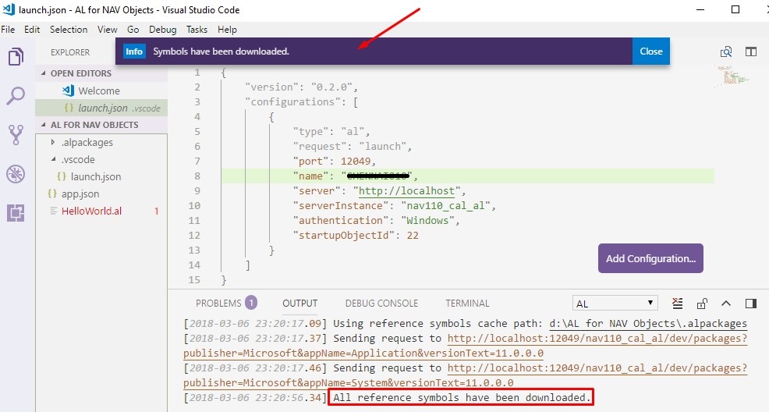Minimize the Visual Studio Code window
The width and height of the screenshot is (769, 412).
pos(700,9)
